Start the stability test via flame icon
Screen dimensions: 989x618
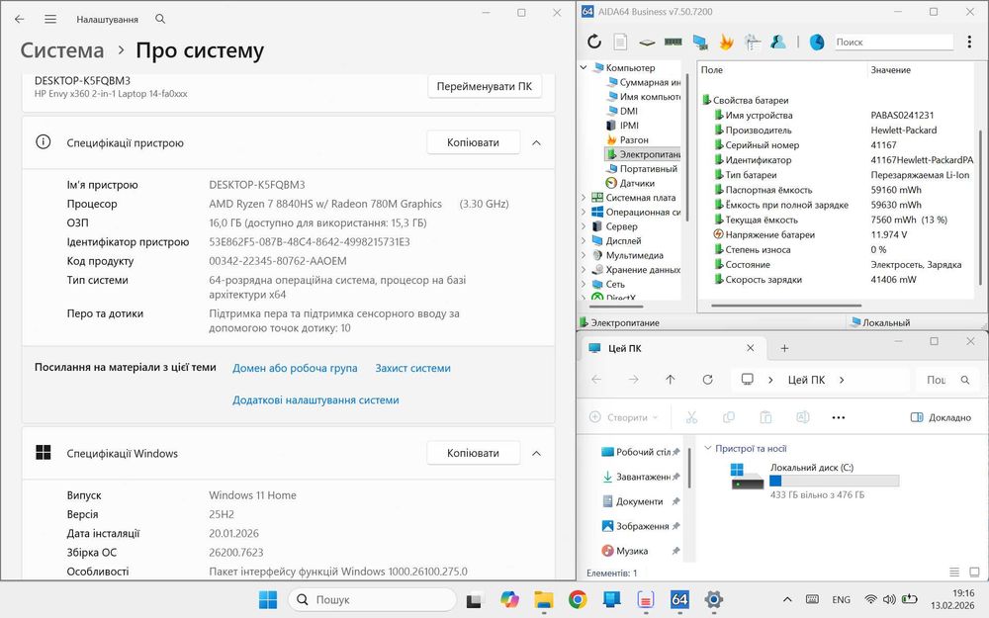[x=726, y=42]
